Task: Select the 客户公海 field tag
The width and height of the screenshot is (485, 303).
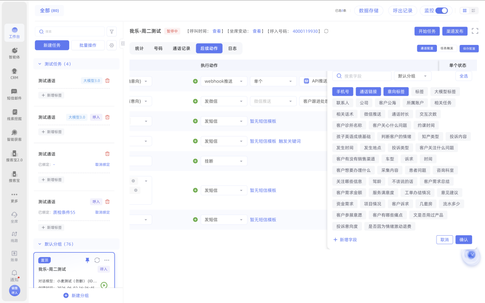Action: coord(387,103)
